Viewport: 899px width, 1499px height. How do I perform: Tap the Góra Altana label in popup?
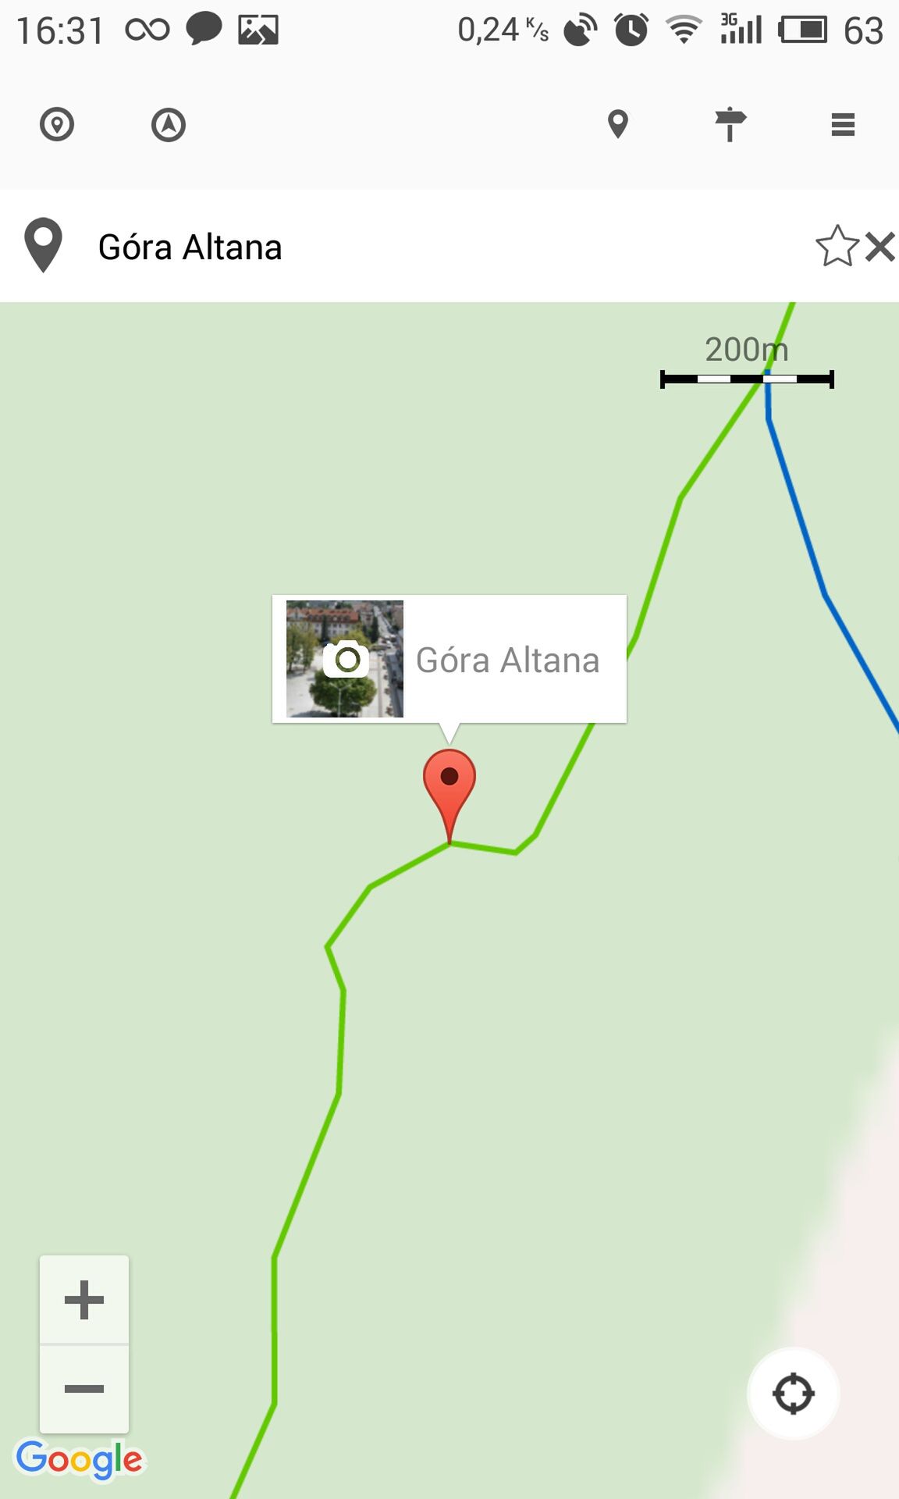pyautogui.click(x=508, y=660)
